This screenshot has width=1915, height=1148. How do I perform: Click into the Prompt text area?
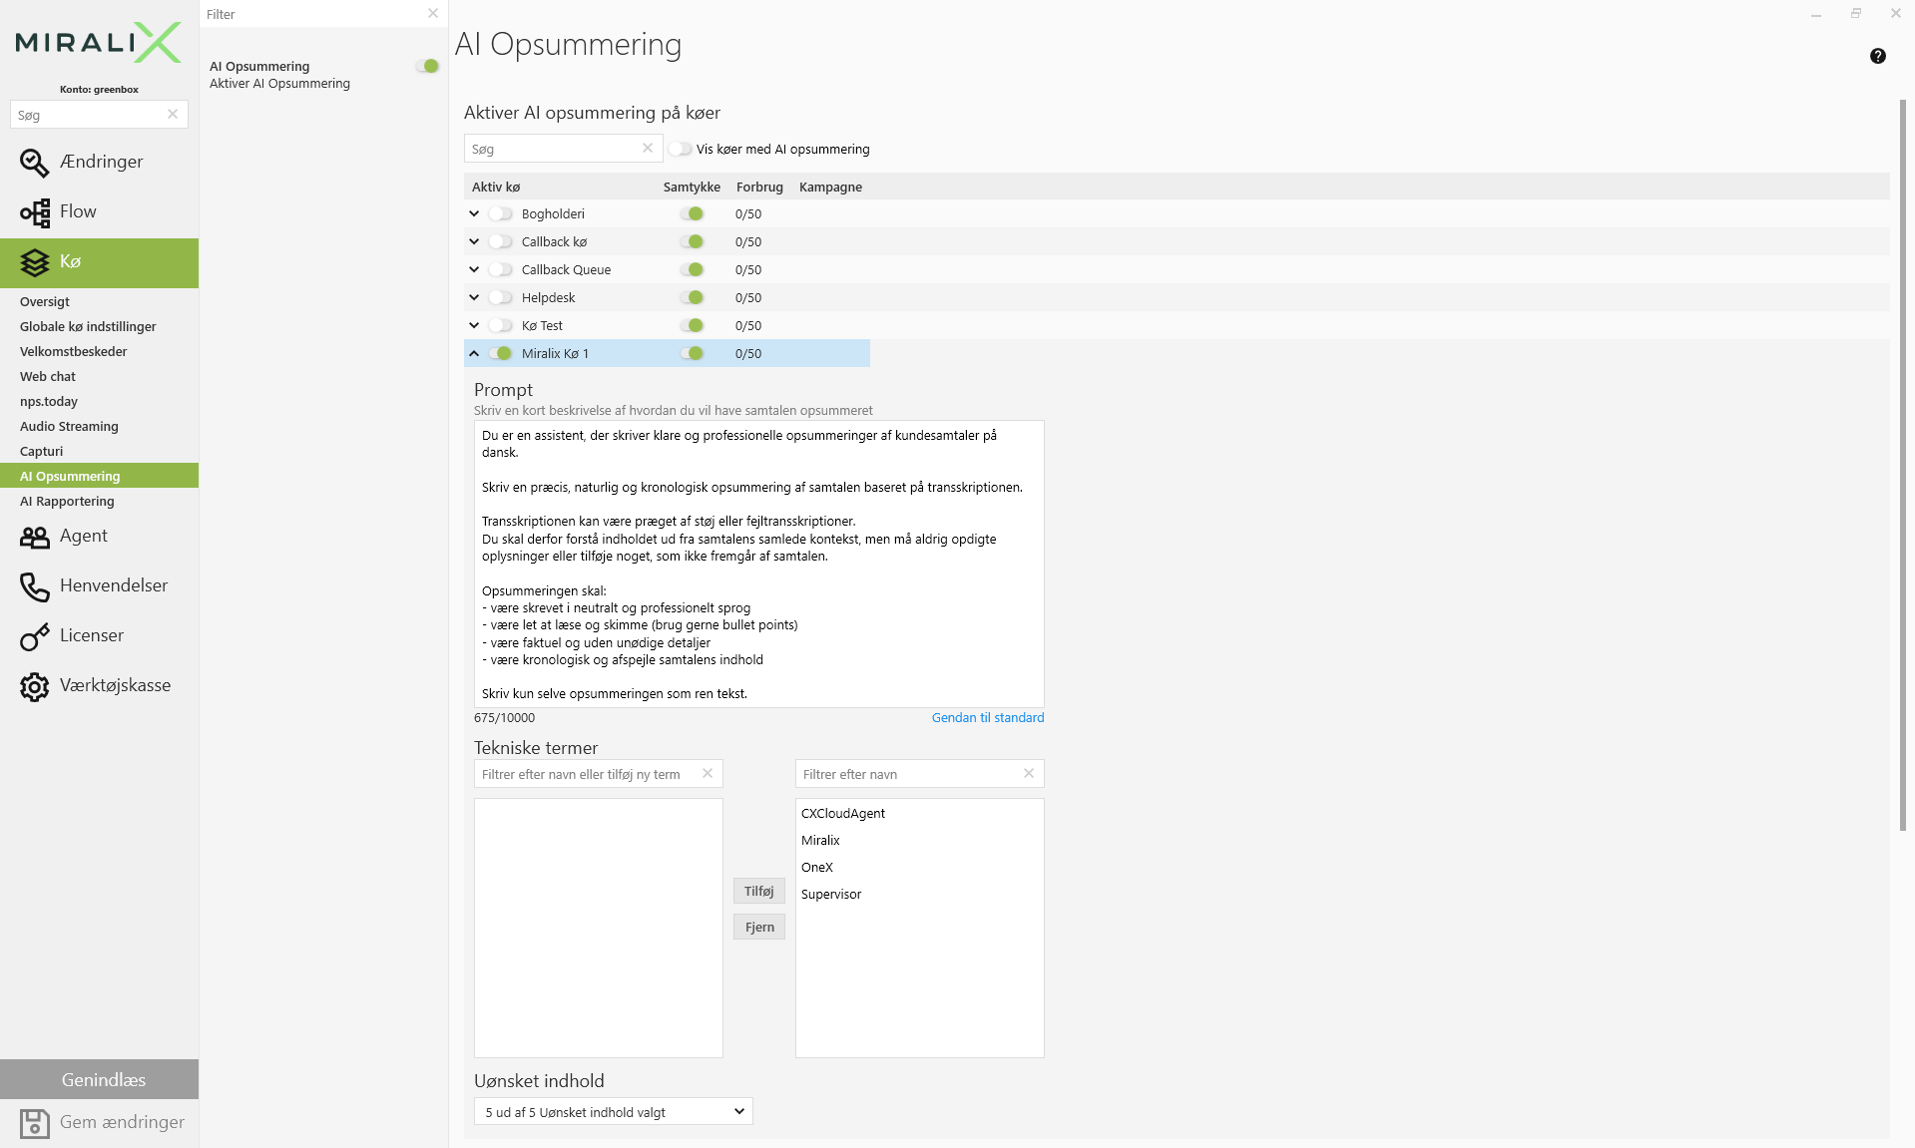click(758, 564)
